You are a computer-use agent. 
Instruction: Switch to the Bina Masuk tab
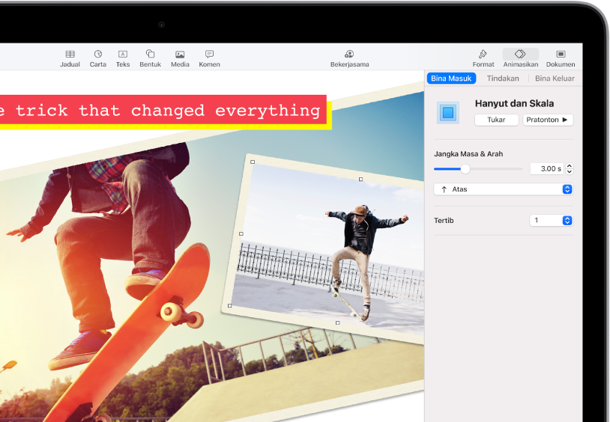click(451, 79)
